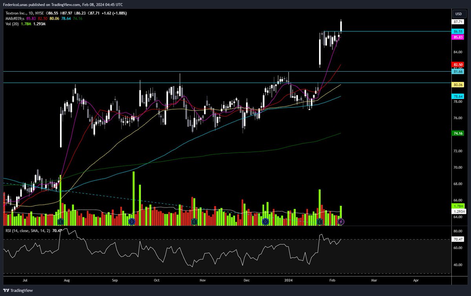
Task: Select magenta 85.83 value in MA legend
Action: 31,18
